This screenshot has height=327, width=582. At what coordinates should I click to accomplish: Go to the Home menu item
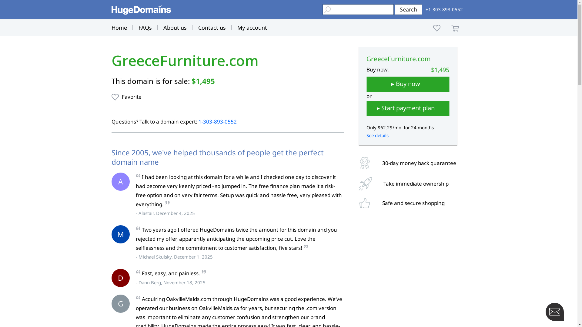[x=119, y=28]
